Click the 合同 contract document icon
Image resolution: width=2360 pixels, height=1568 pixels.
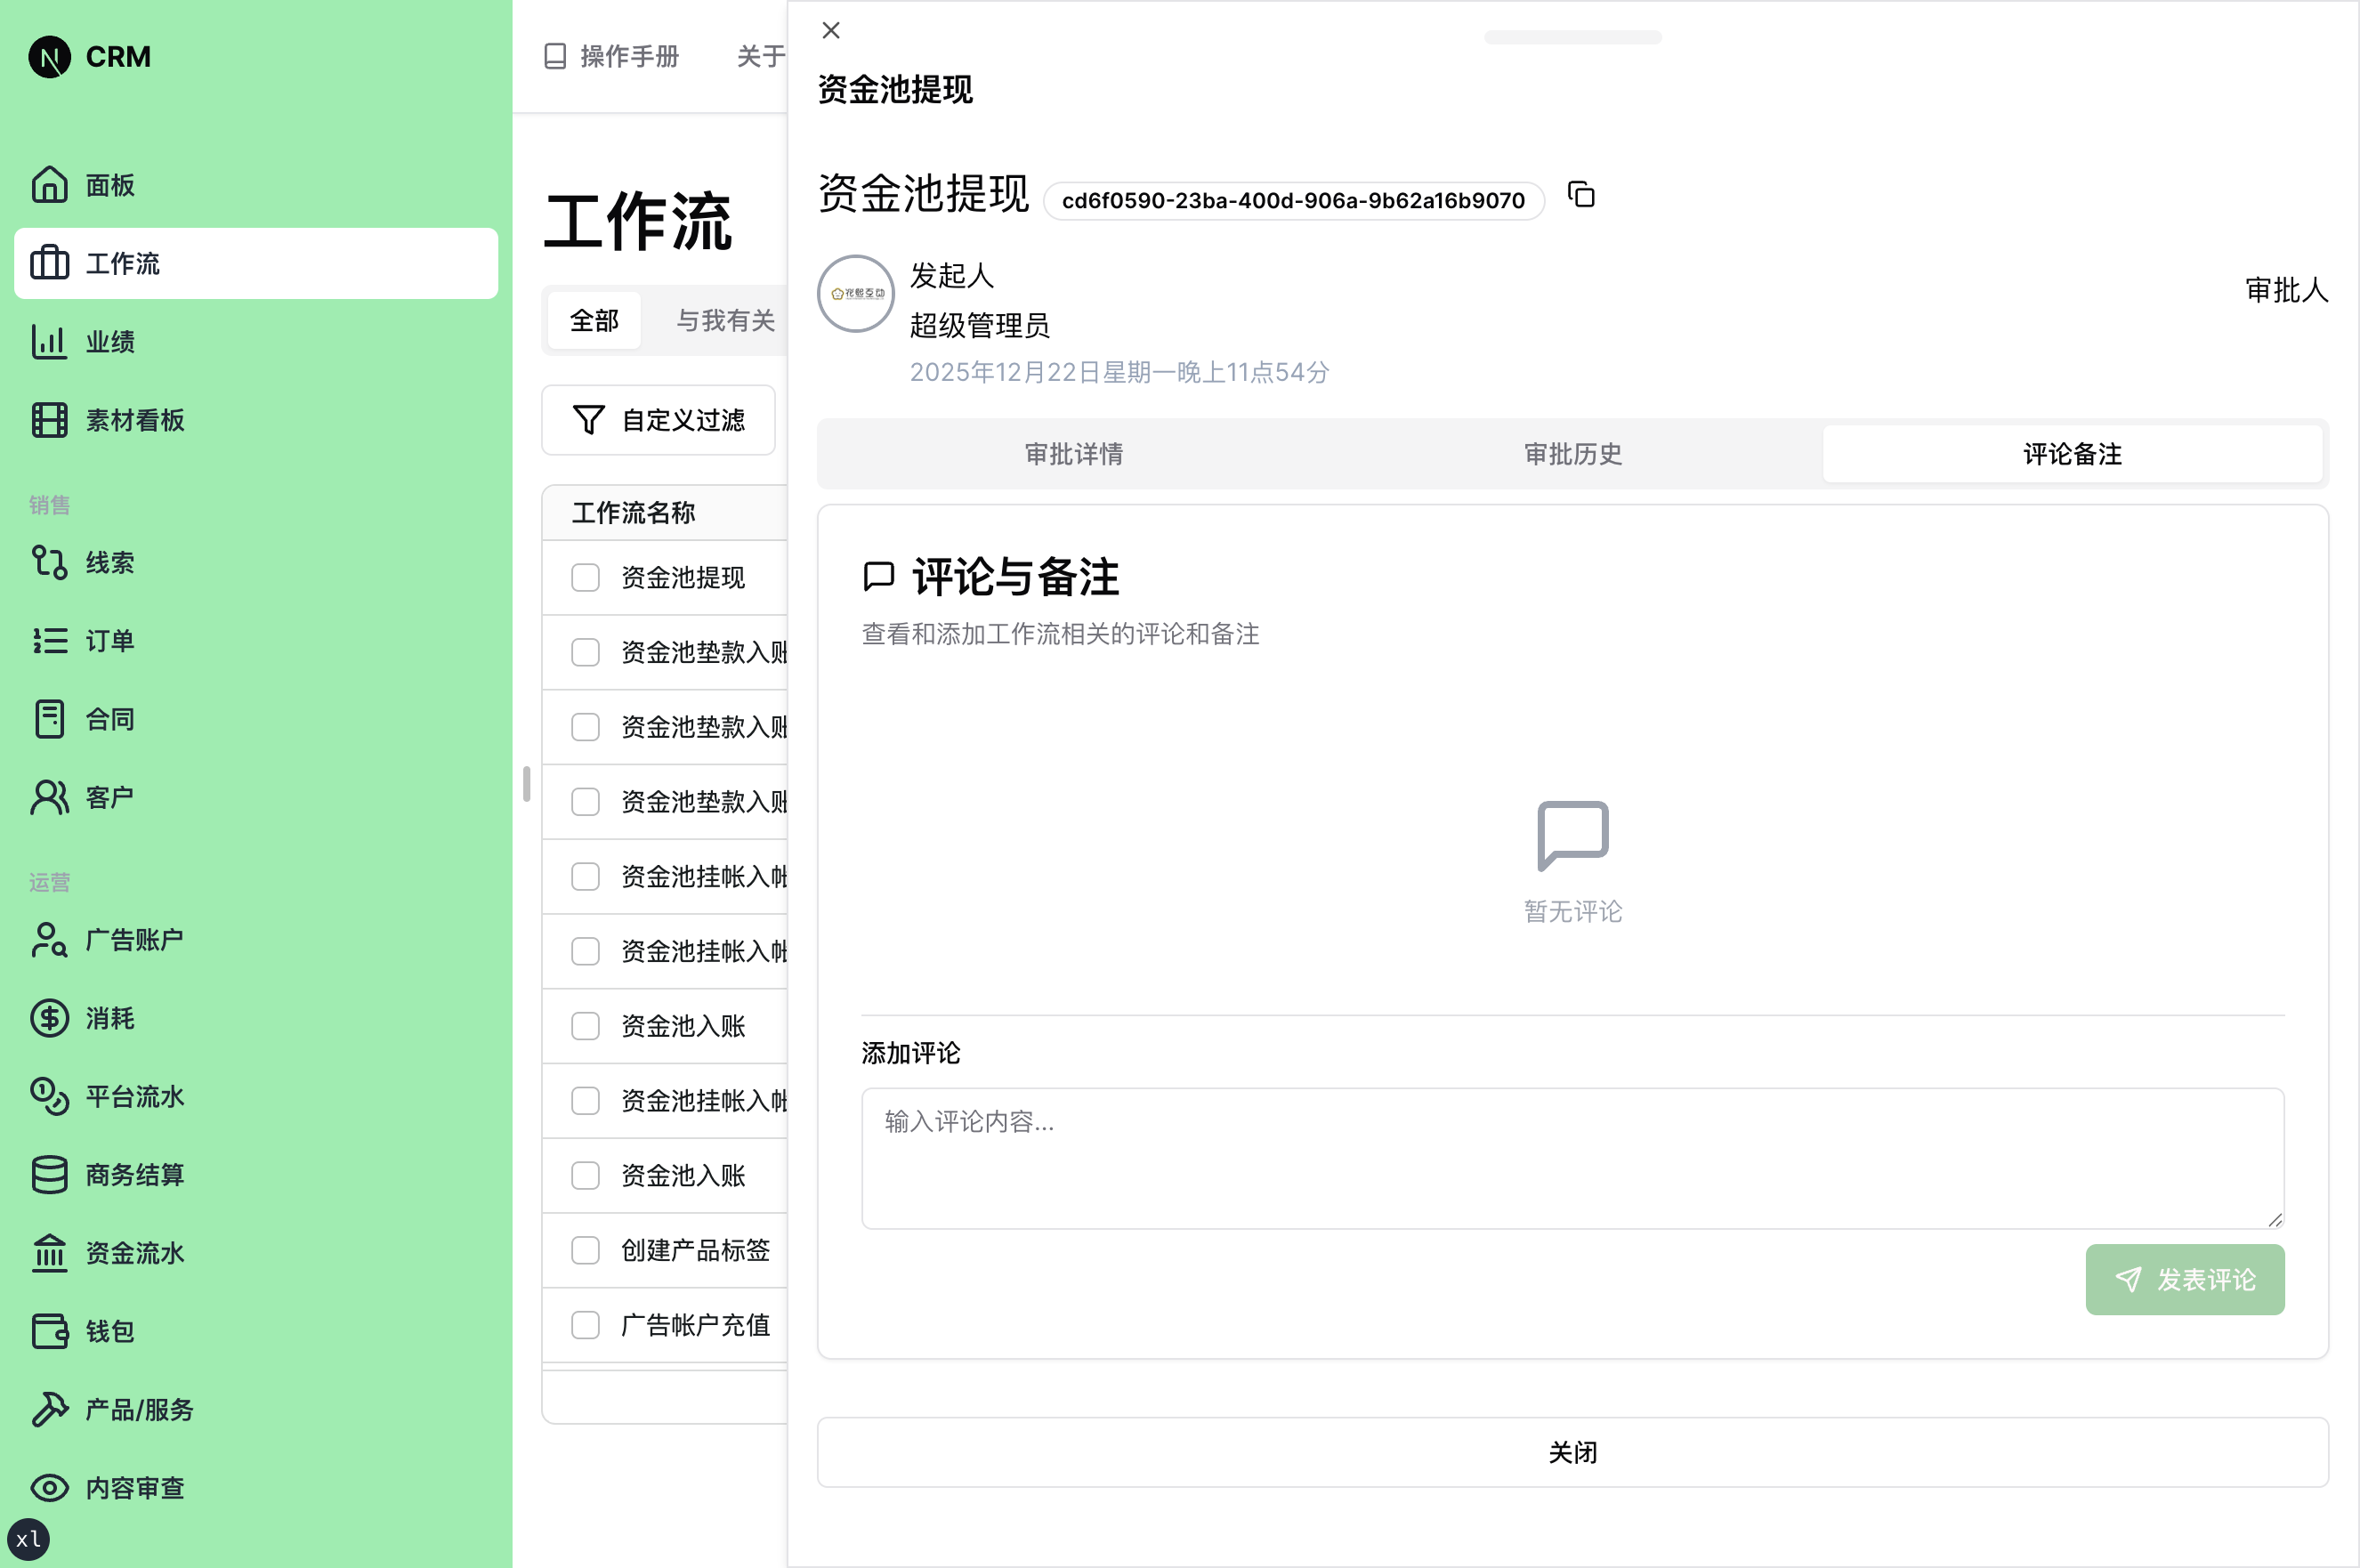click(49, 718)
